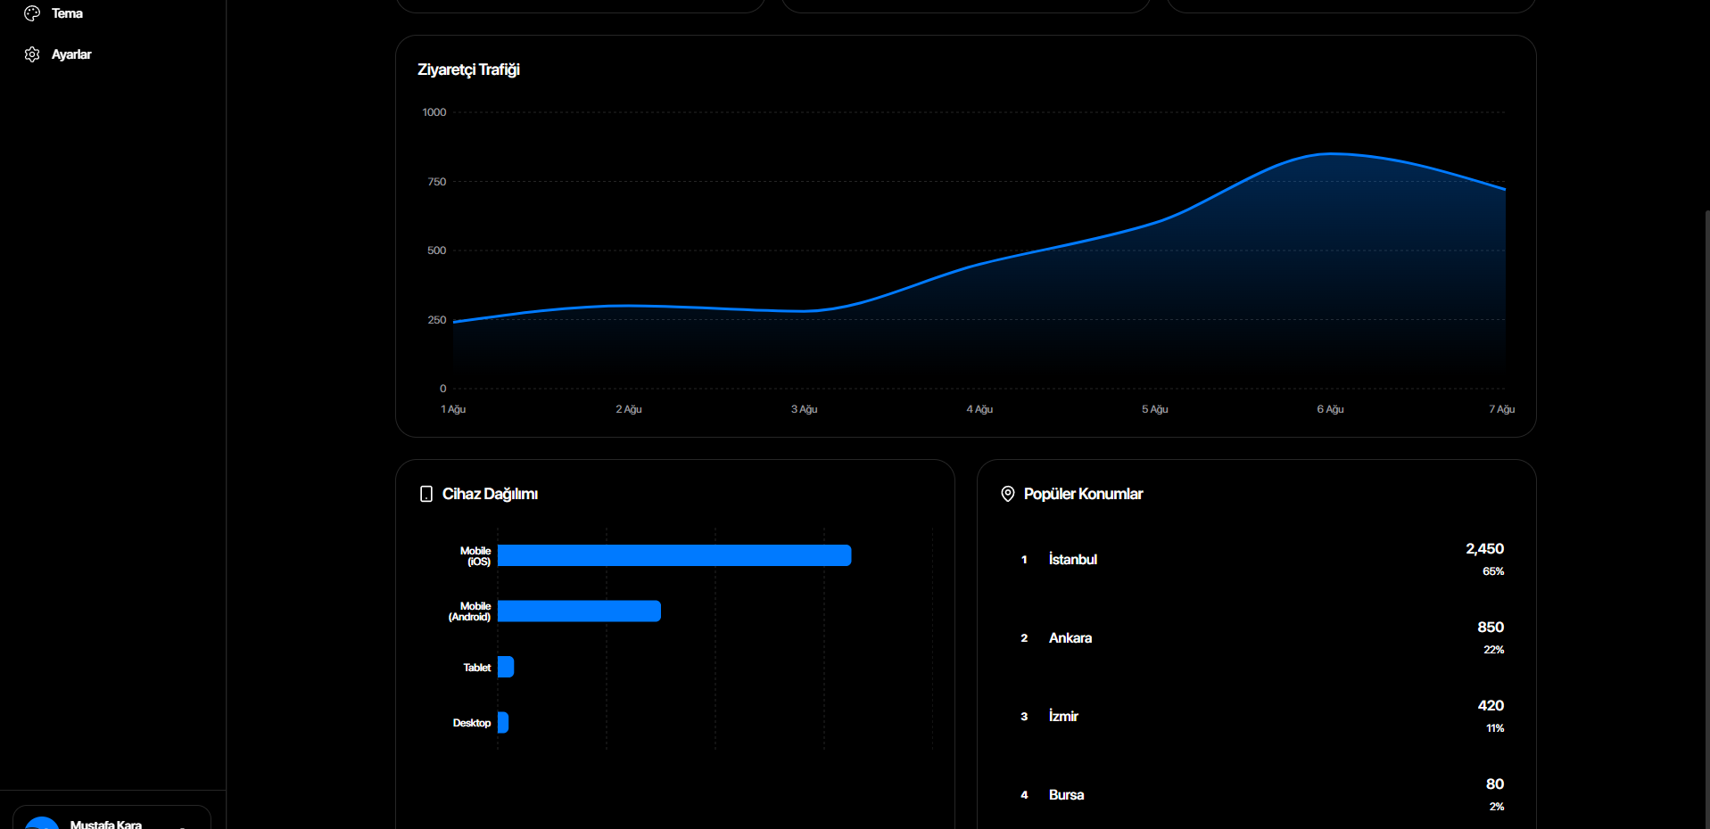Open the Ayarlar gear icon
The width and height of the screenshot is (1710, 829).
pyautogui.click(x=32, y=54)
